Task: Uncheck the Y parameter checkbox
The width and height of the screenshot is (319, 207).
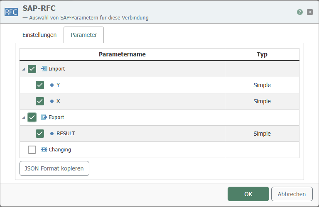Action: tap(40, 85)
